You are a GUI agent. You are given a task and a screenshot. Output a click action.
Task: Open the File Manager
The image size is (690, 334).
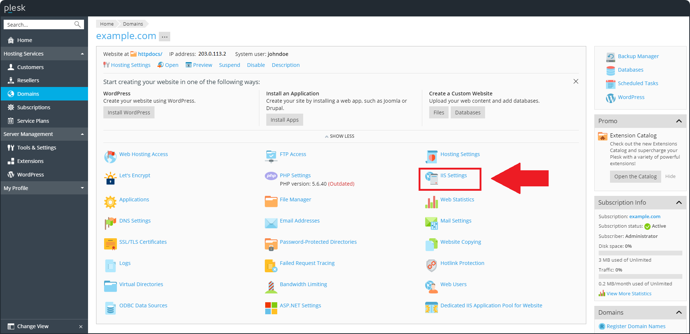[x=296, y=200]
